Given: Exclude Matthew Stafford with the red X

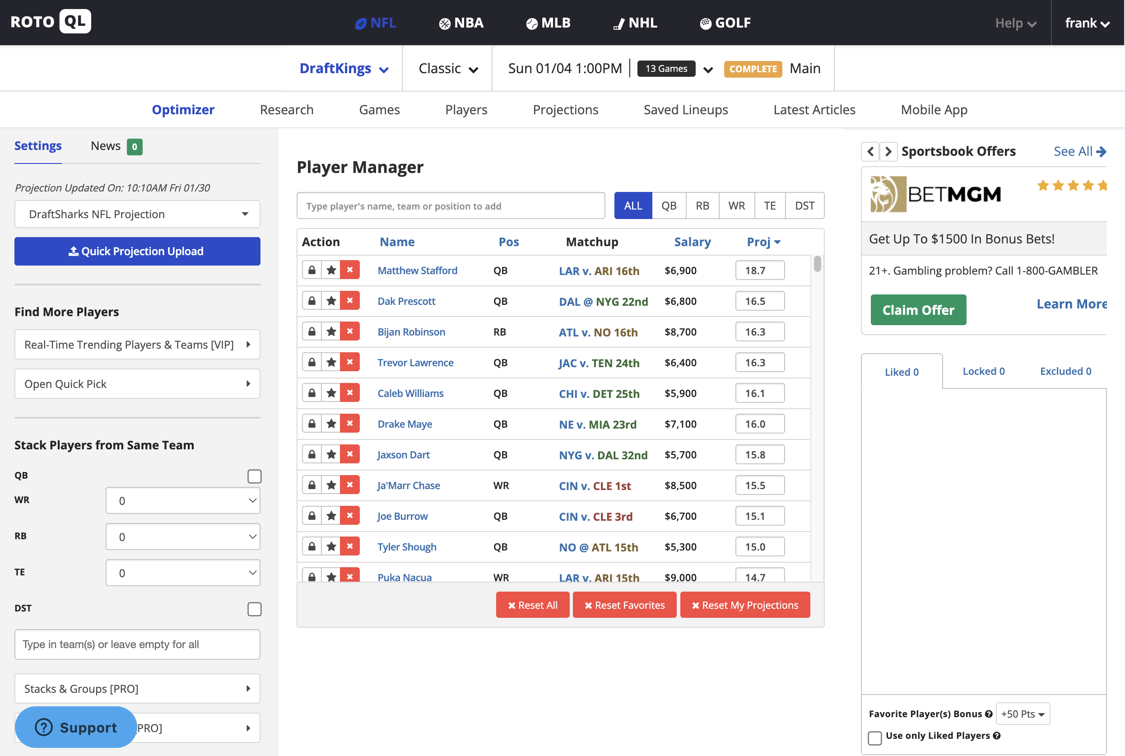Looking at the screenshot, I should pyautogui.click(x=350, y=270).
